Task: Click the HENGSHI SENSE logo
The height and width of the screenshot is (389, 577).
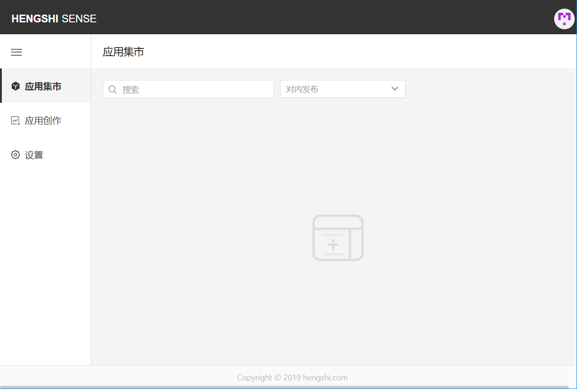Action: tap(54, 19)
